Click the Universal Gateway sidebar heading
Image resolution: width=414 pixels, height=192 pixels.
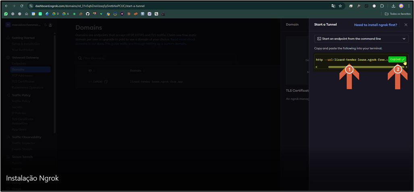tap(25, 58)
